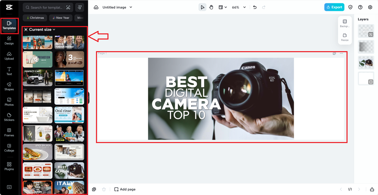Click the duplicate page icon
This screenshot has width=378, height=195.
(x=94, y=189)
